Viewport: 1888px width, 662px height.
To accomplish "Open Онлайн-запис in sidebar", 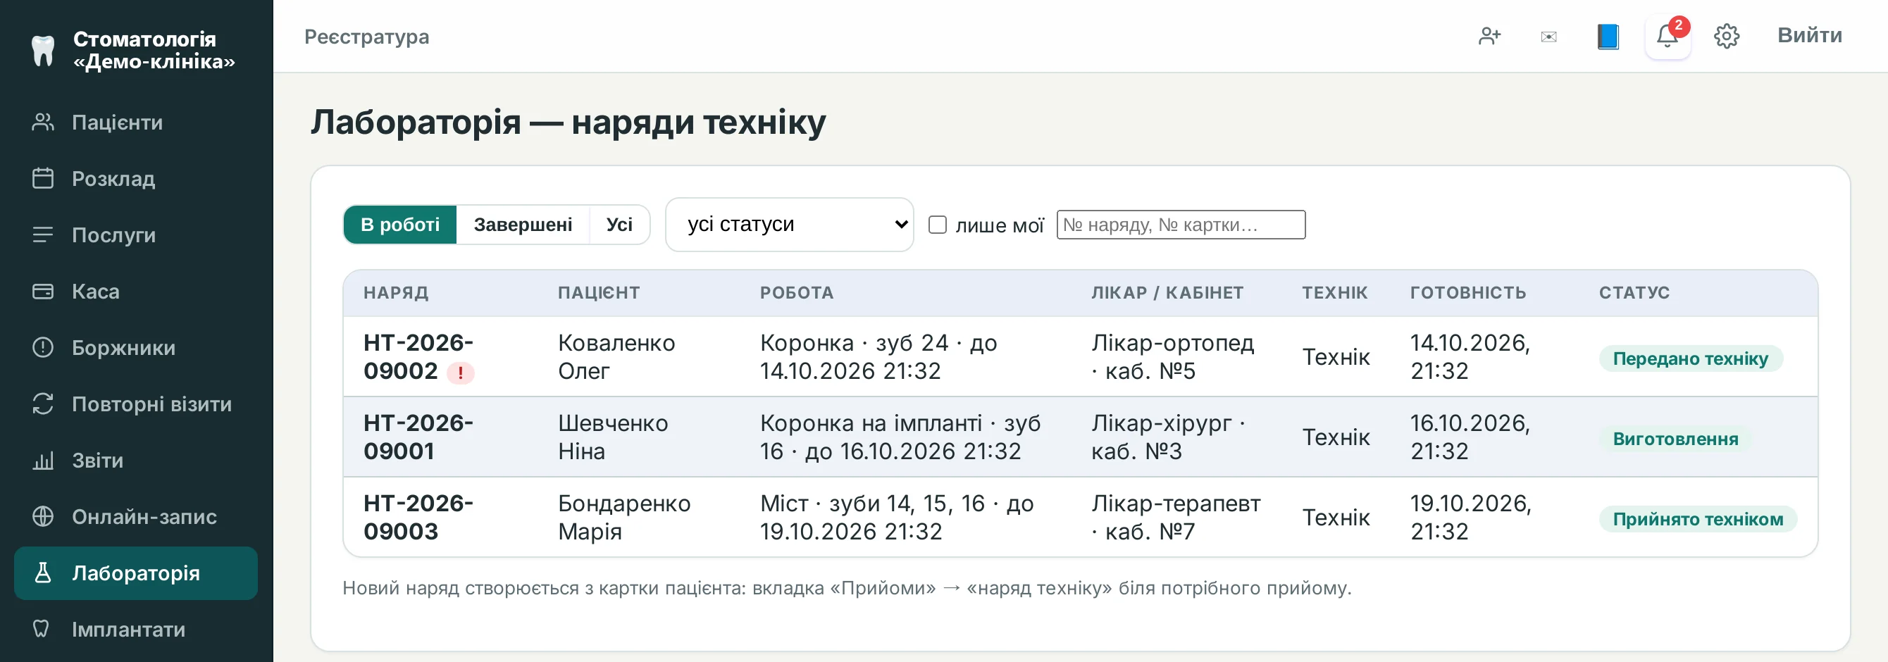I will click(135, 517).
